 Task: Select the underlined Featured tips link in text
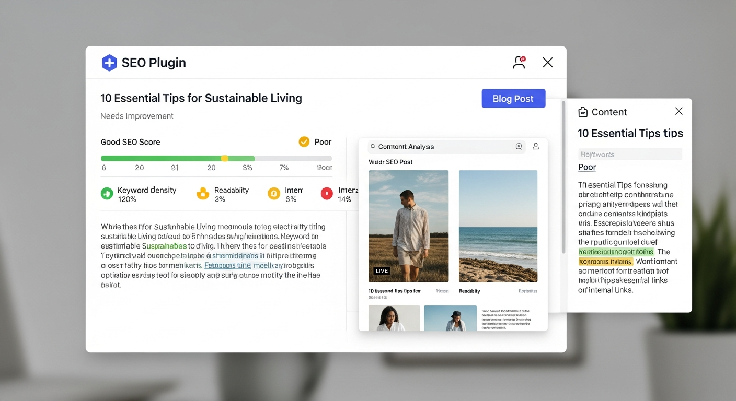(227, 265)
